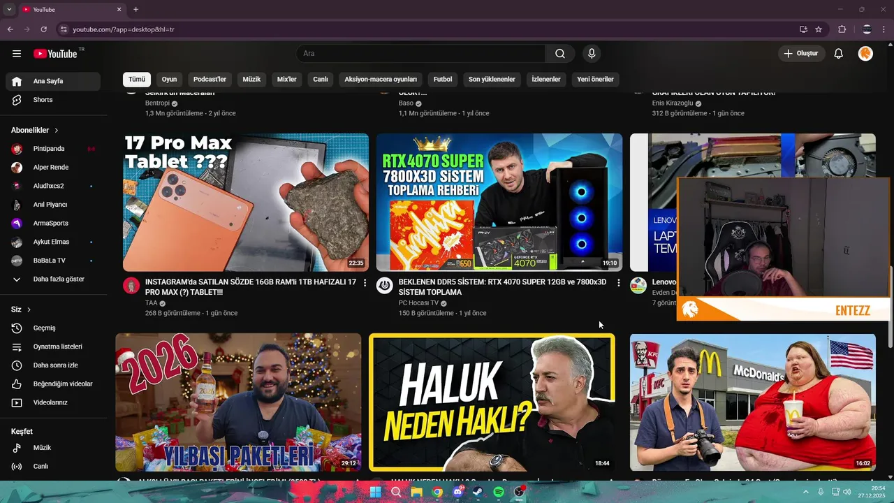Image resolution: width=894 pixels, height=503 pixels.
Task: Open Müzik under Keşfet
Action: click(53, 448)
